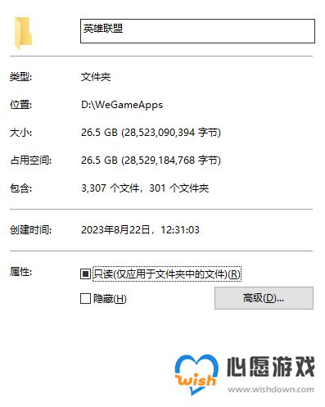Select the location path D:\WeGameApps
The image size is (325, 407).
click(x=122, y=105)
